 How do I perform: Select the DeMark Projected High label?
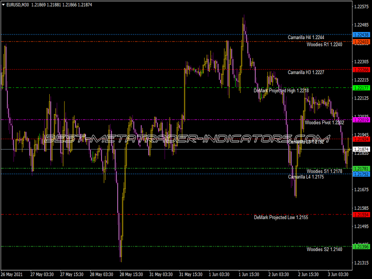pos(281,91)
